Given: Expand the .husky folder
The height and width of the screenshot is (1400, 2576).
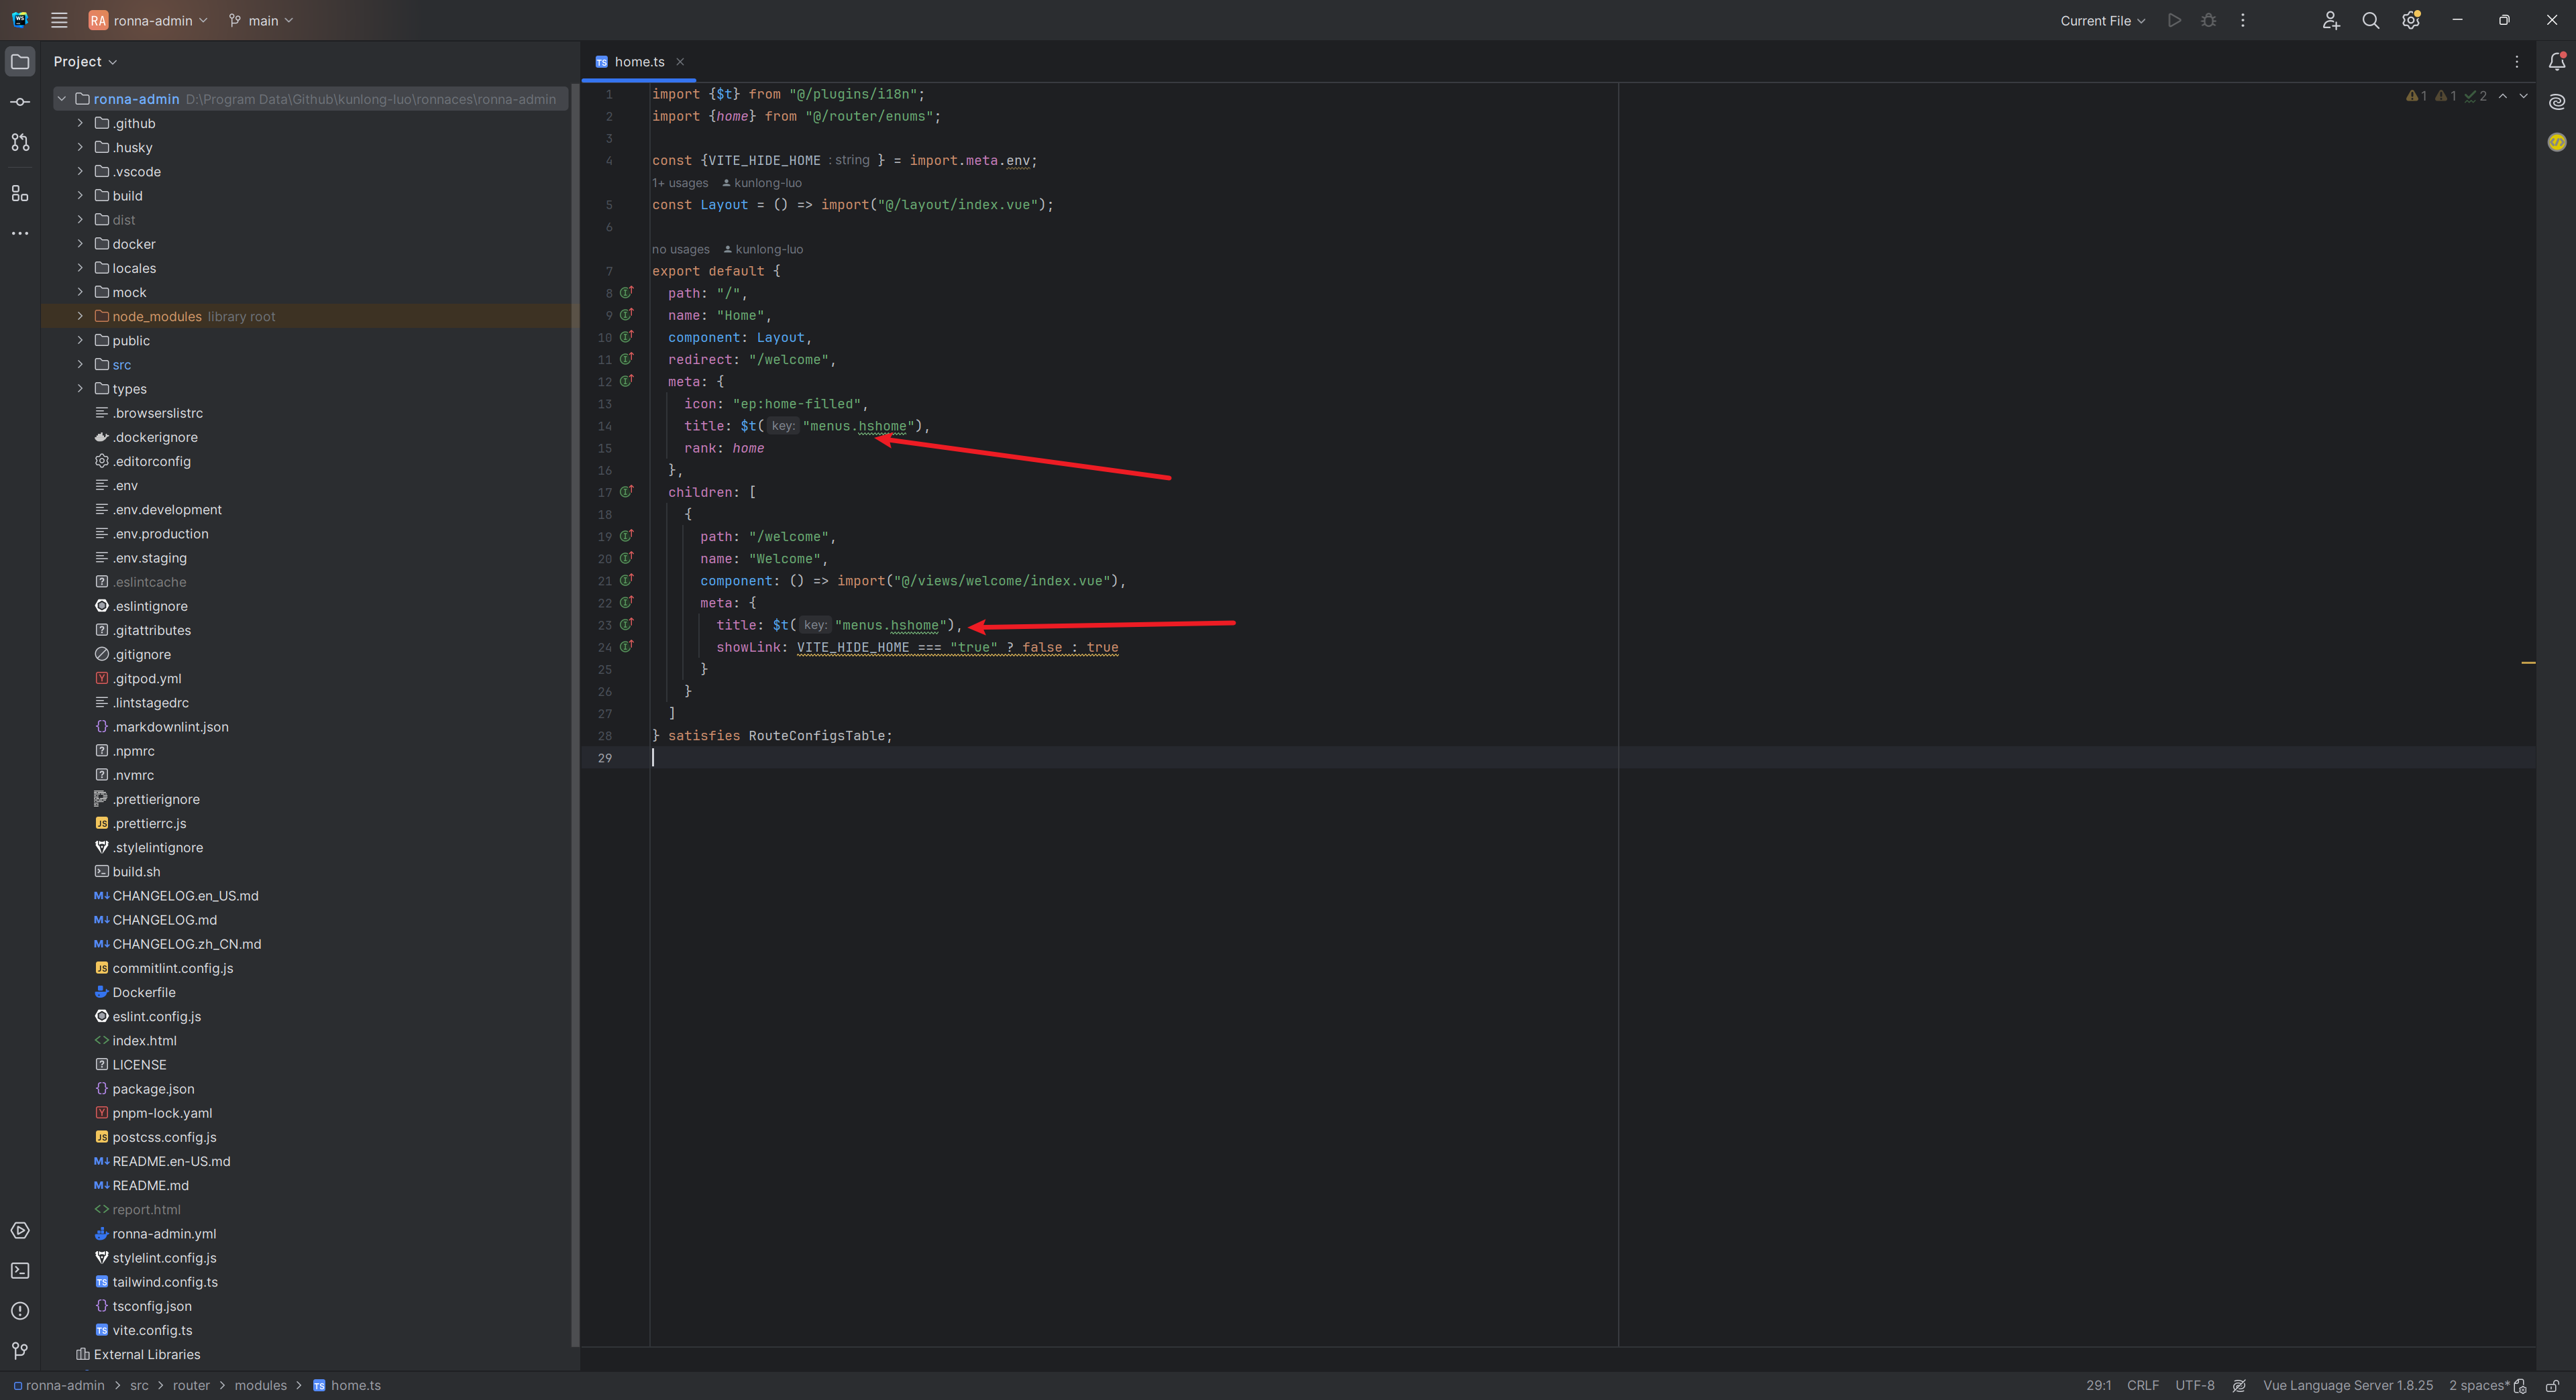Looking at the screenshot, I should coord(80,147).
